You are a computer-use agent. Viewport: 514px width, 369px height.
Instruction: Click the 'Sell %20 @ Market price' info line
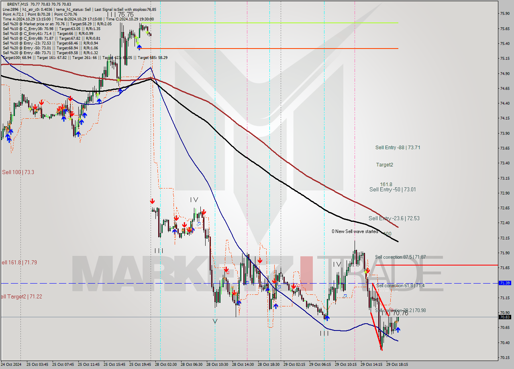57,24
